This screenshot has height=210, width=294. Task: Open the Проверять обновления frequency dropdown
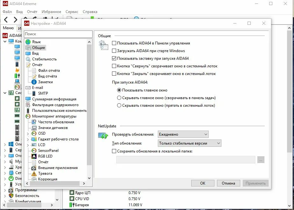(183, 134)
